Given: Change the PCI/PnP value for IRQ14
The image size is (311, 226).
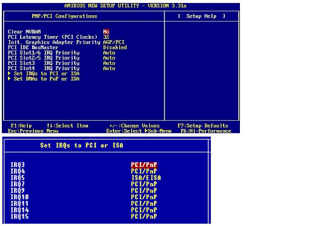Looking at the screenshot, I should click(144, 210).
